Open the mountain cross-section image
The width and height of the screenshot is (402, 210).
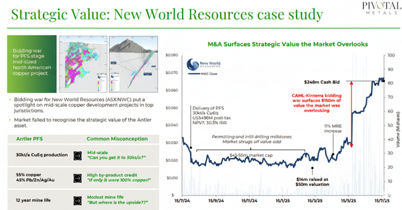tap(133, 64)
